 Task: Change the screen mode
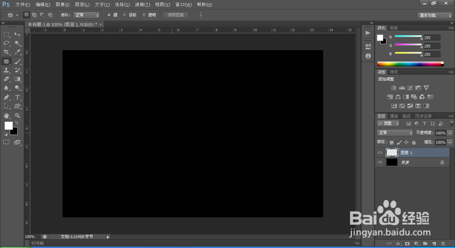(17, 142)
